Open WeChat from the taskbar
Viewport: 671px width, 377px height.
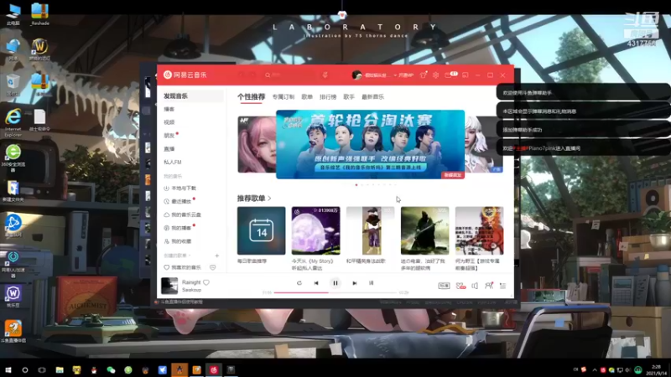pos(111,370)
